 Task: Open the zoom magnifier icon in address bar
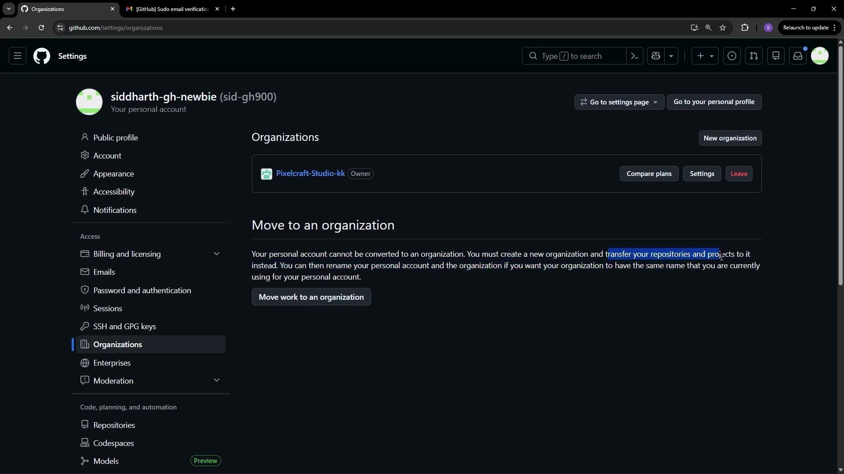pos(709,28)
